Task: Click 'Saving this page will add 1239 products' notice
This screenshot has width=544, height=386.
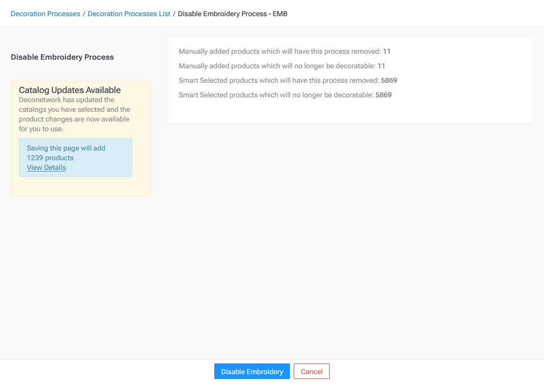Action: [x=66, y=153]
